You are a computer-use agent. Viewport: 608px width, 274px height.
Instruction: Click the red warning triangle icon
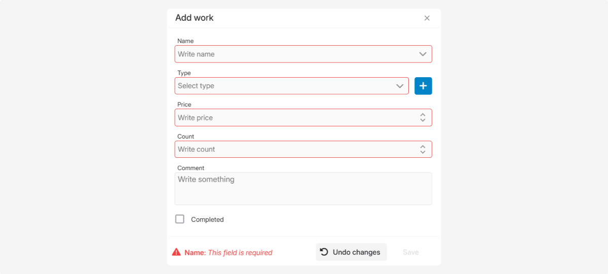[x=176, y=252]
